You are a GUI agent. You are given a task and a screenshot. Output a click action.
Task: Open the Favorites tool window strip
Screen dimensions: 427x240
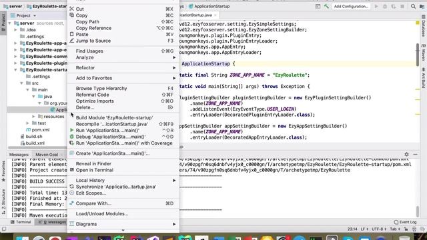pos(3,171)
